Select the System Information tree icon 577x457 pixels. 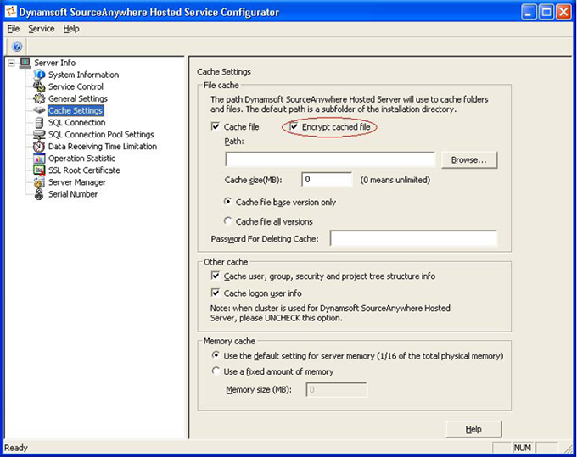pyautogui.click(x=40, y=75)
